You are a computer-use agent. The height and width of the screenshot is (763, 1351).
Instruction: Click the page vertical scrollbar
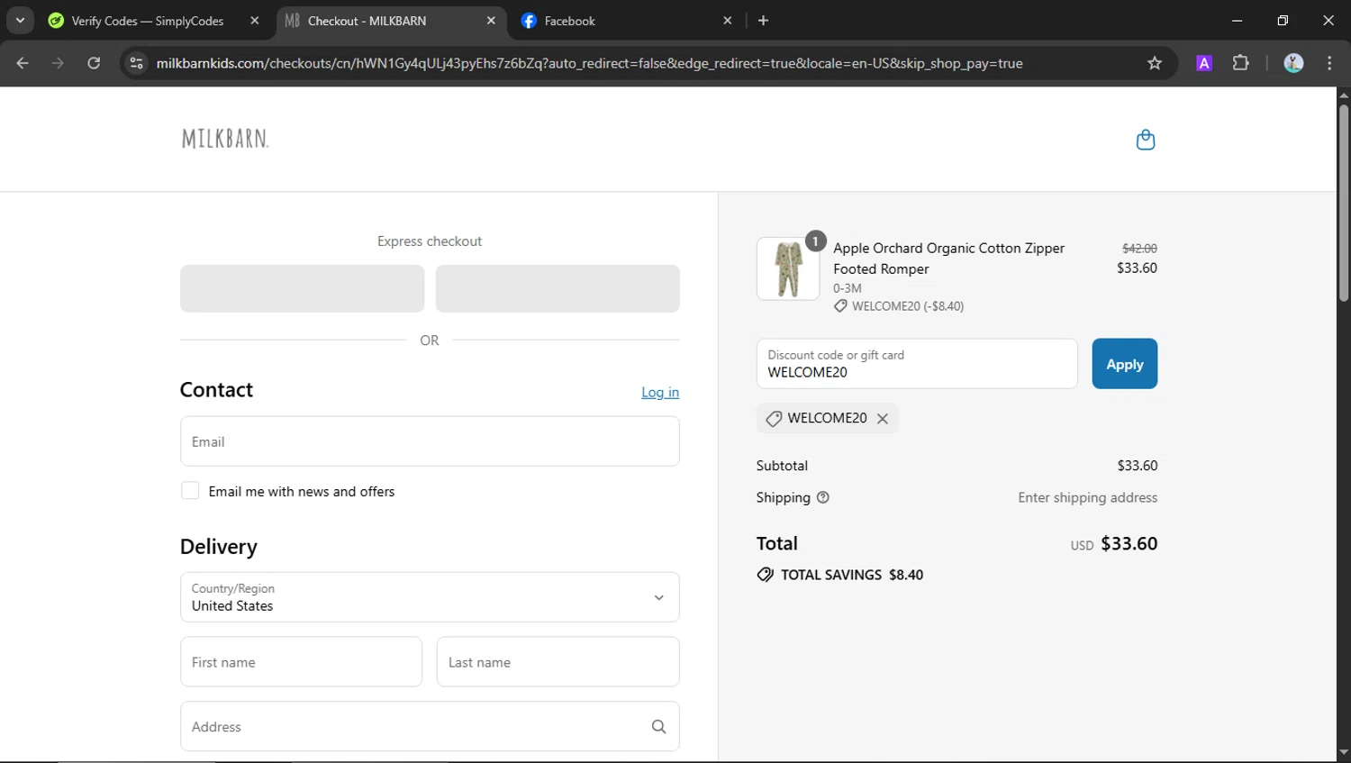pos(1343,203)
